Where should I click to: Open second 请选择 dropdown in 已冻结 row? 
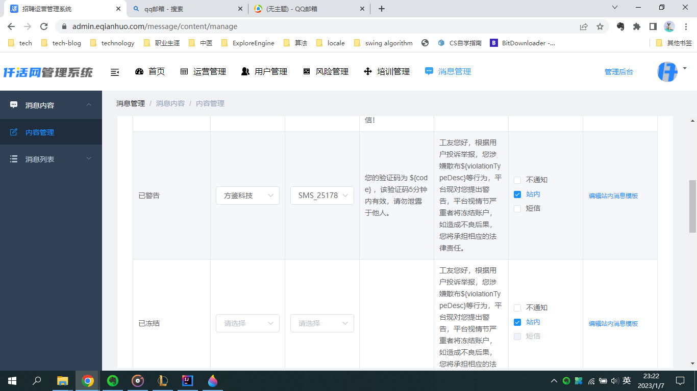coord(322,323)
